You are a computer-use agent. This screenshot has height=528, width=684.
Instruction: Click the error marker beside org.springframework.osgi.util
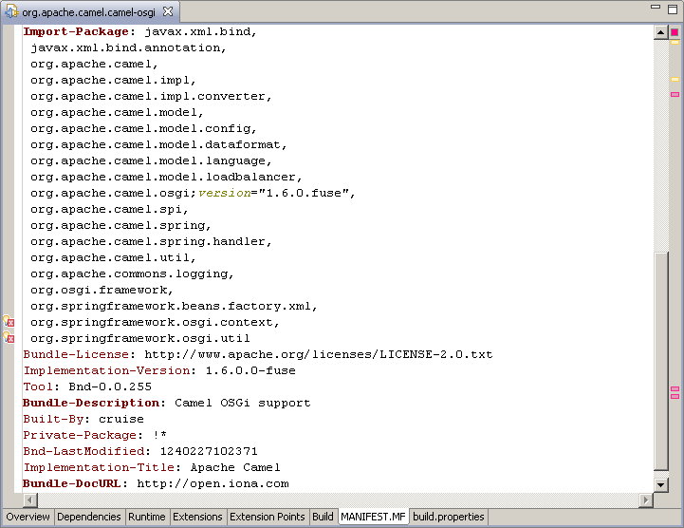[9, 337]
